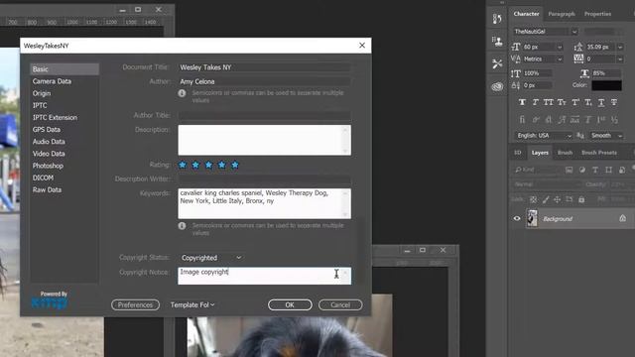
Task: Switch to the Properties tab
Action: coord(597,14)
